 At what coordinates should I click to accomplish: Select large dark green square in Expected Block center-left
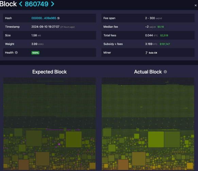[34, 138]
